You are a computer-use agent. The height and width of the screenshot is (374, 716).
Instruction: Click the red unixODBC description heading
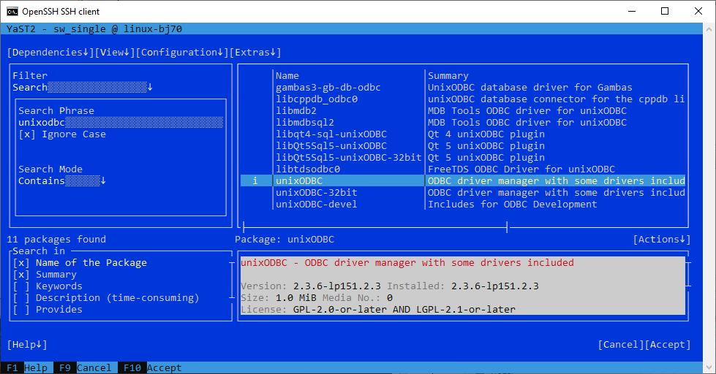[407, 263]
